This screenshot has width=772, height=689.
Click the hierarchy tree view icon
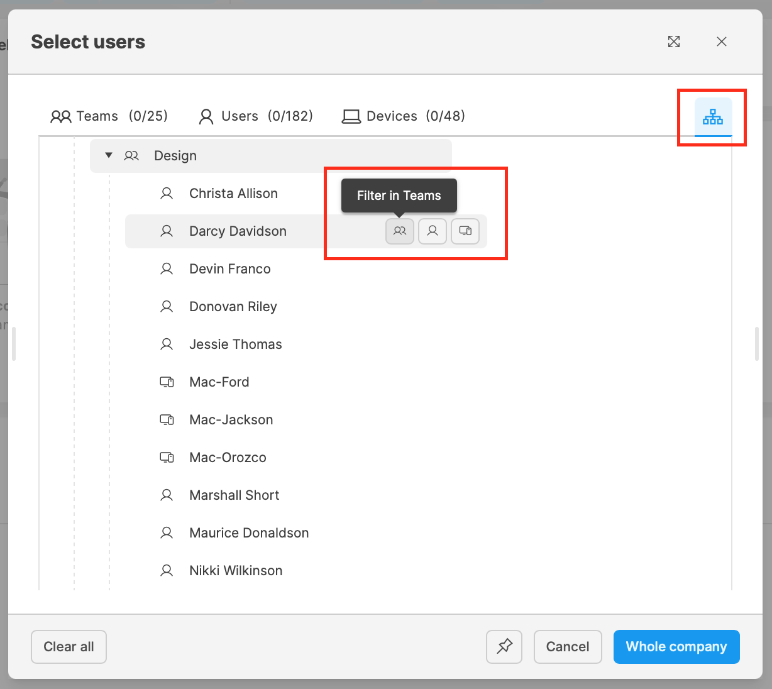click(713, 117)
